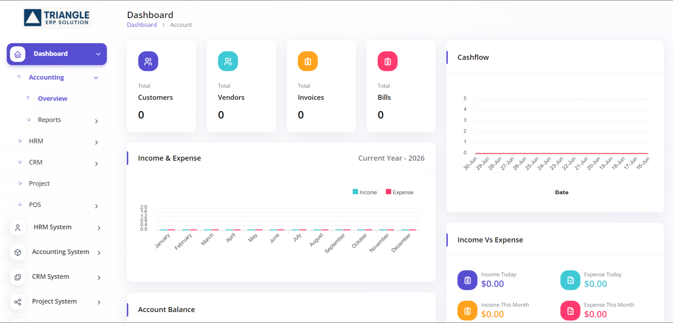Image resolution: width=673 pixels, height=323 pixels.
Task: Click the pink Total Bills icon
Action: pos(388,61)
